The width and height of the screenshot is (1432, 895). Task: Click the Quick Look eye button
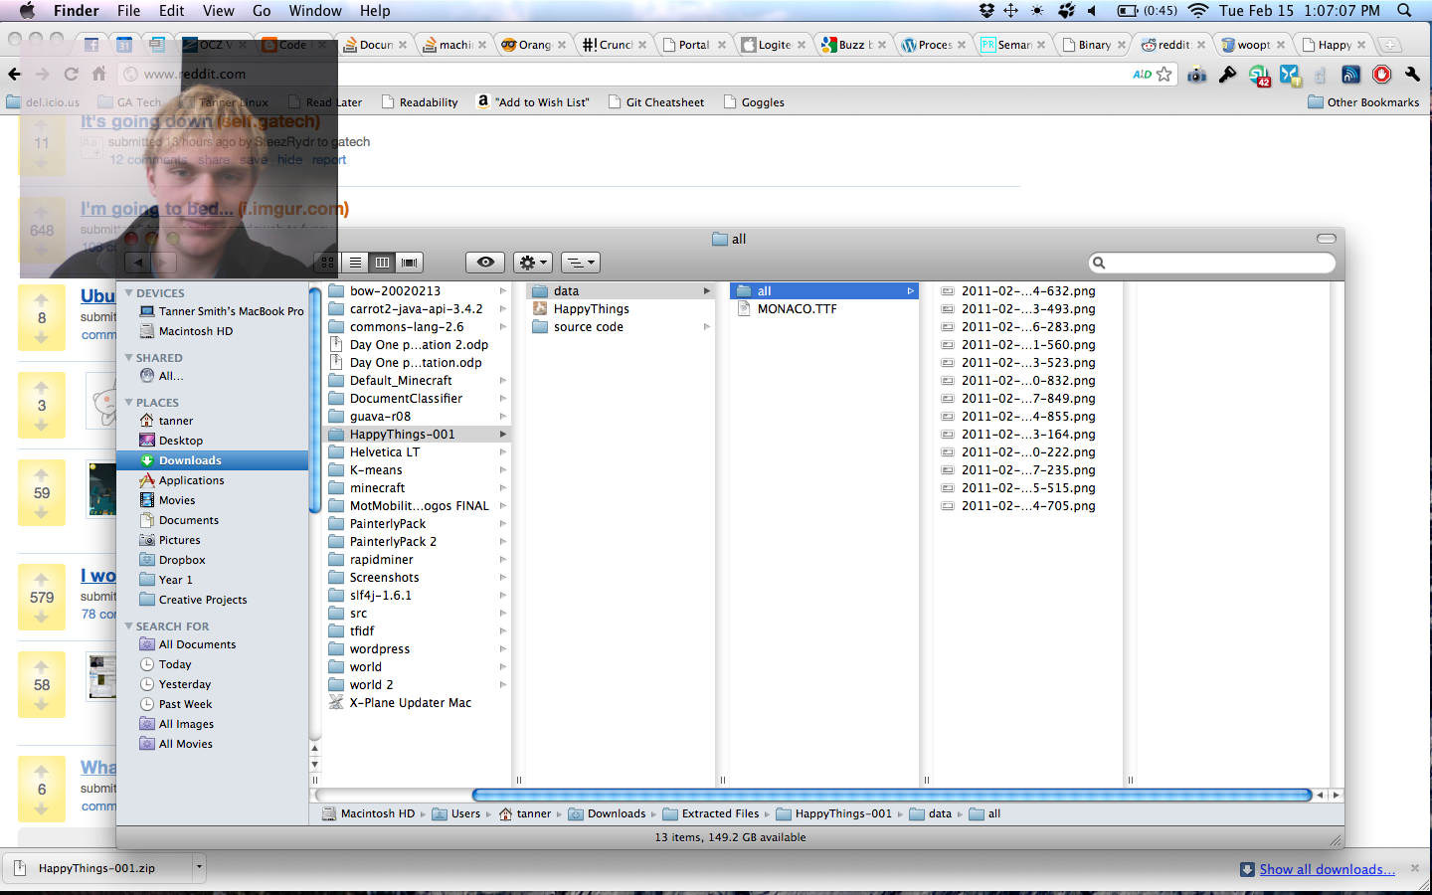[x=485, y=263]
